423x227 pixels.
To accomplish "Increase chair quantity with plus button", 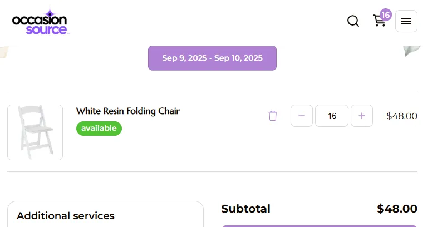I will (x=362, y=116).
